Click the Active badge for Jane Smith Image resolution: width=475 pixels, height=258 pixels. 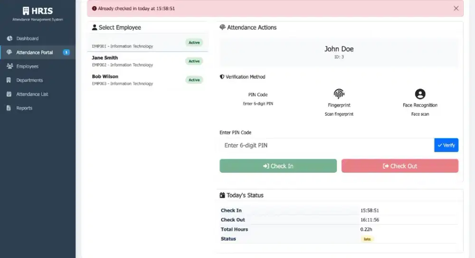click(x=194, y=61)
